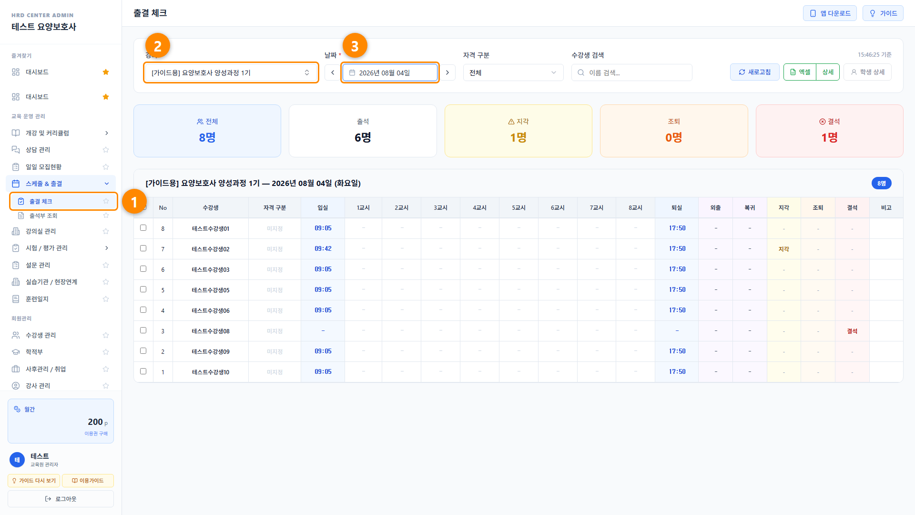915x515 pixels.
Task: Click the green 상세 button
Action: click(x=828, y=72)
